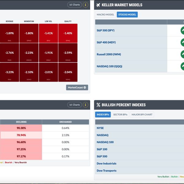Select the INDEX BPIs tab
The width and height of the screenshot is (184, 184).
103,114
